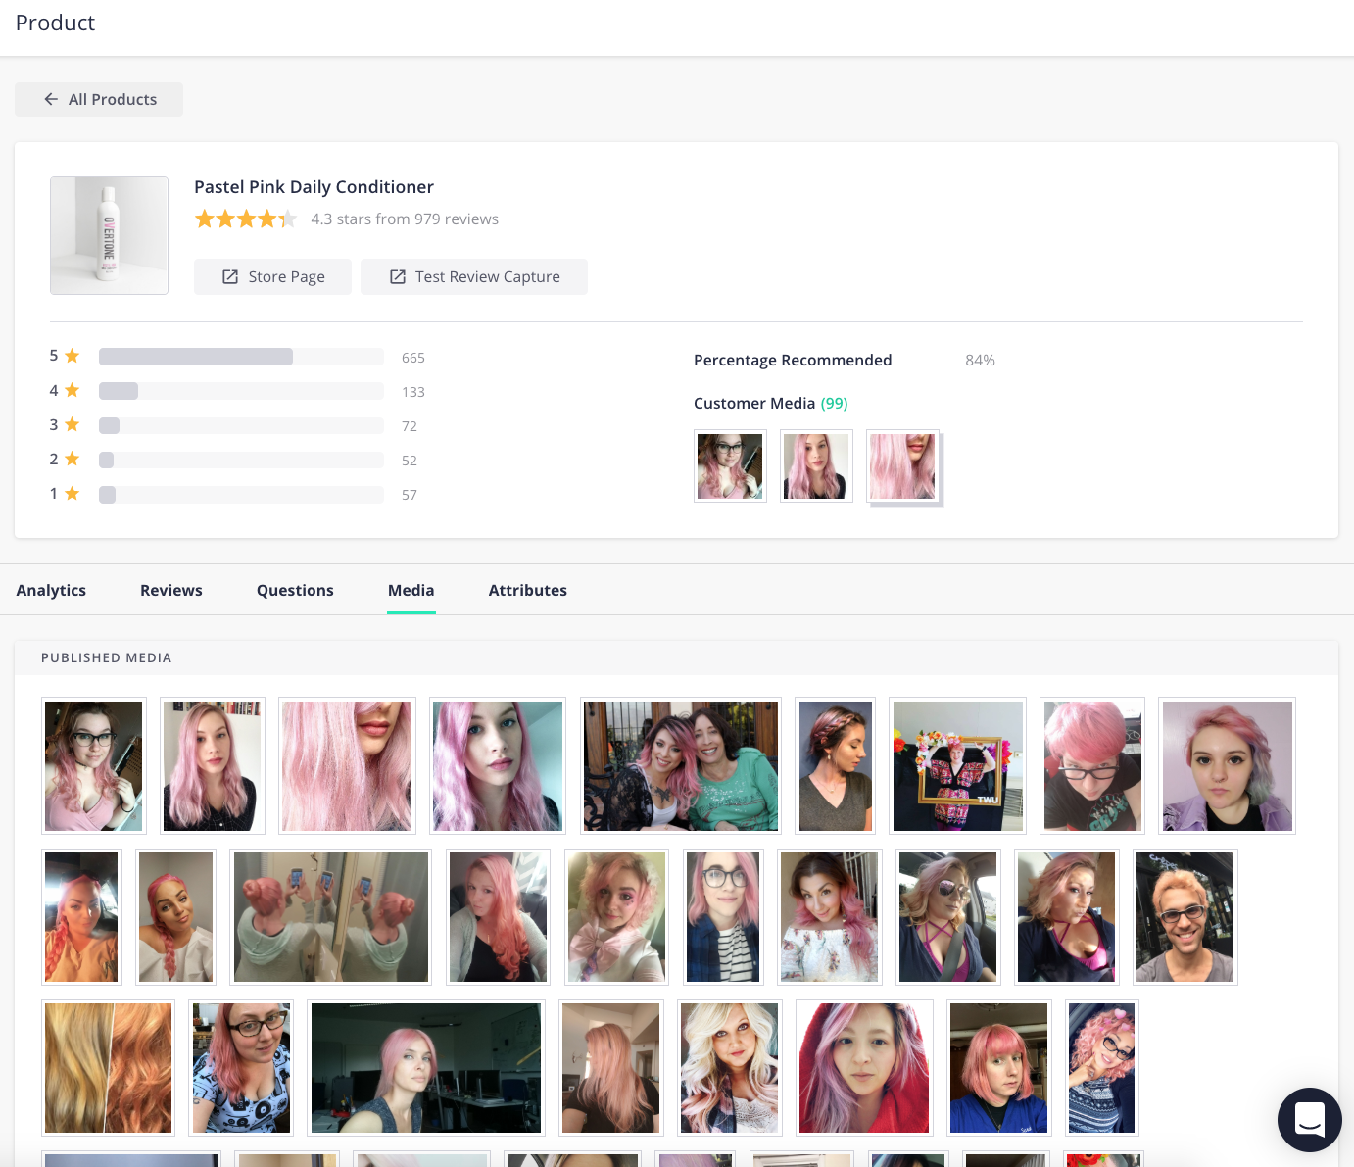Select the Media tab

tap(411, 590)
